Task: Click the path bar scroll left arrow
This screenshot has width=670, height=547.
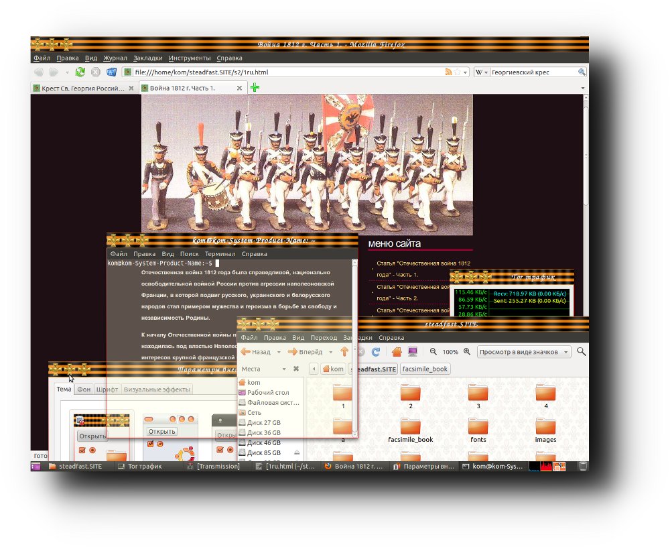Action: tap(314, 369)
